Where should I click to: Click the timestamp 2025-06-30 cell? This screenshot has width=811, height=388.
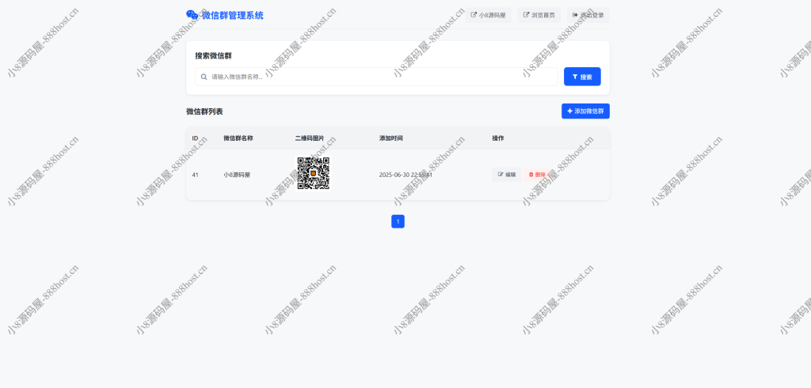[405, 175]
